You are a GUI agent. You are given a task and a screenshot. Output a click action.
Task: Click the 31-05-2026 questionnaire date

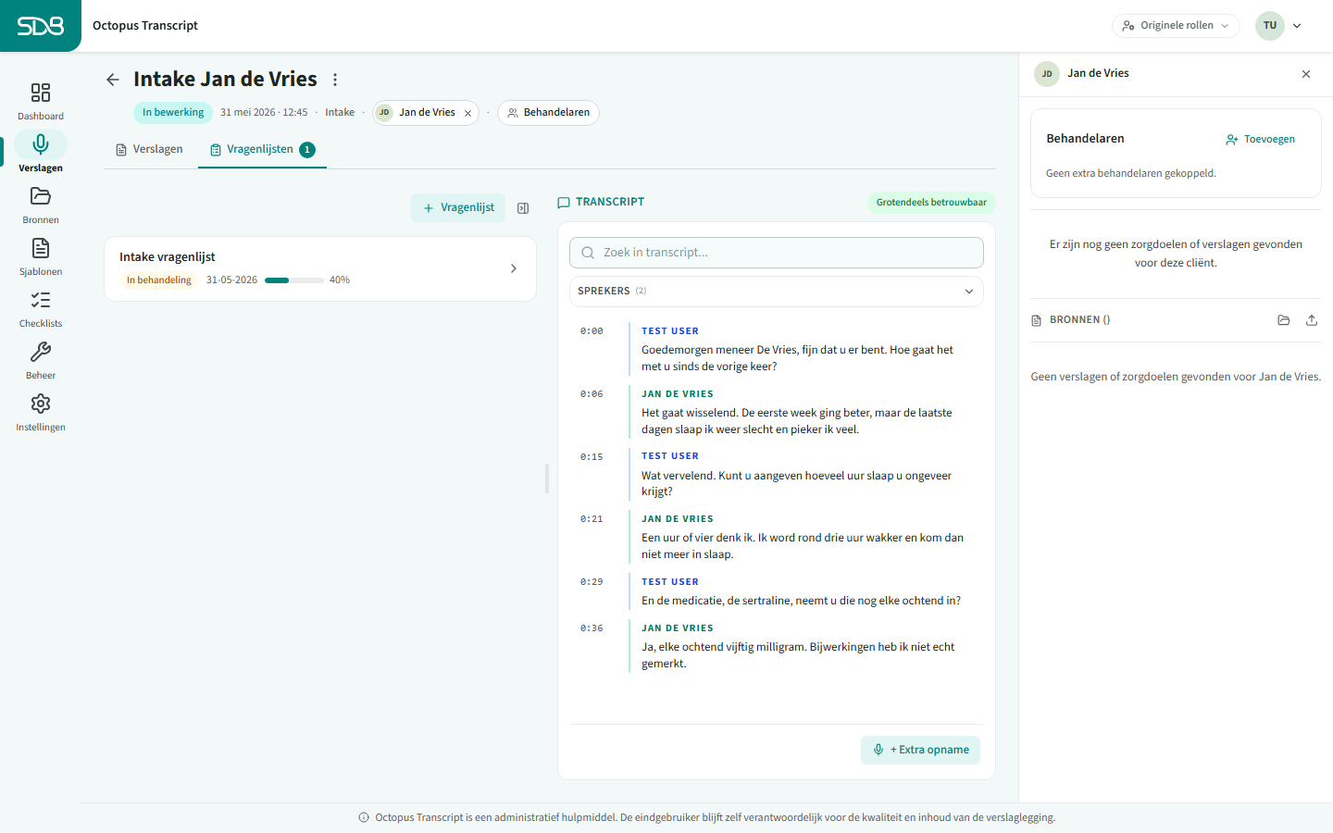[231, 280]
